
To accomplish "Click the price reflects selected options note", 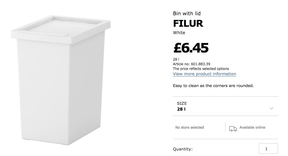I will [201, 69].
